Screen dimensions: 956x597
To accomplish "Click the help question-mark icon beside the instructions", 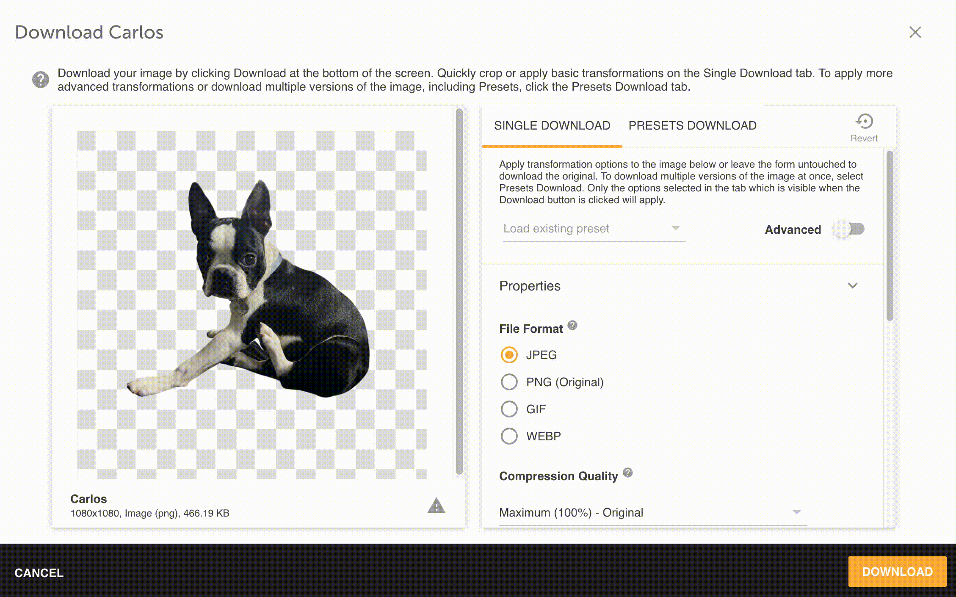I will pyautogui.click(x=41, y=80).
